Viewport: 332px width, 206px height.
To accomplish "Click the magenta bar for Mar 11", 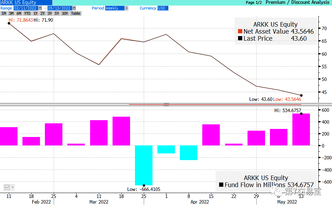I will (x=99, y=133).
